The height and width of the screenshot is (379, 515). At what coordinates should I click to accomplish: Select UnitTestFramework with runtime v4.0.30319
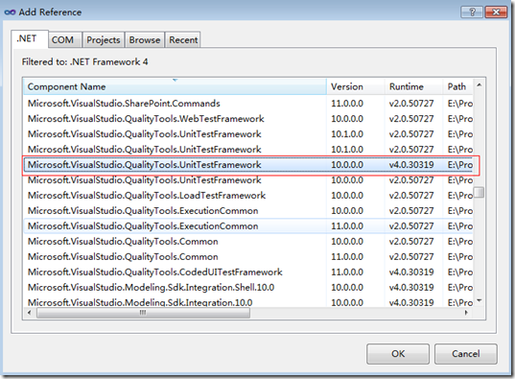coord(248,165)
